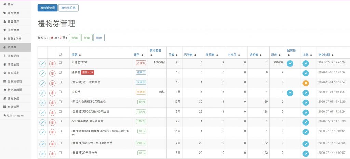Image resolution: width=350 pixels, height=159 pixels.
Task: Click the status icon for 運費卷 row
Action: point(306,73)
